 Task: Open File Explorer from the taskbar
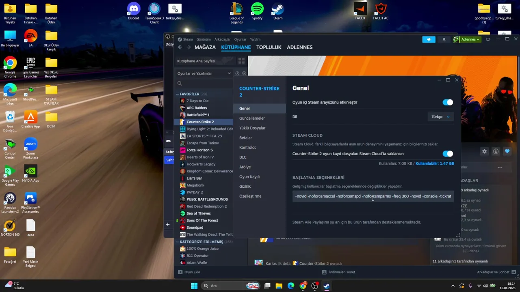point(279,286)
